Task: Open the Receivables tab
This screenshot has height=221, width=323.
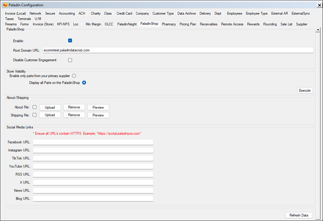Action: point(209,24)
